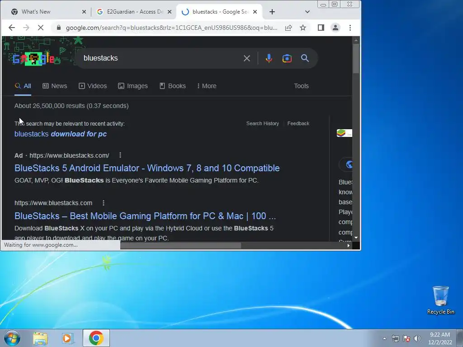Viewport: 463px width, 347px height.
Task: Launch Windows Media Player from taskbar
Action: [67, 338]
